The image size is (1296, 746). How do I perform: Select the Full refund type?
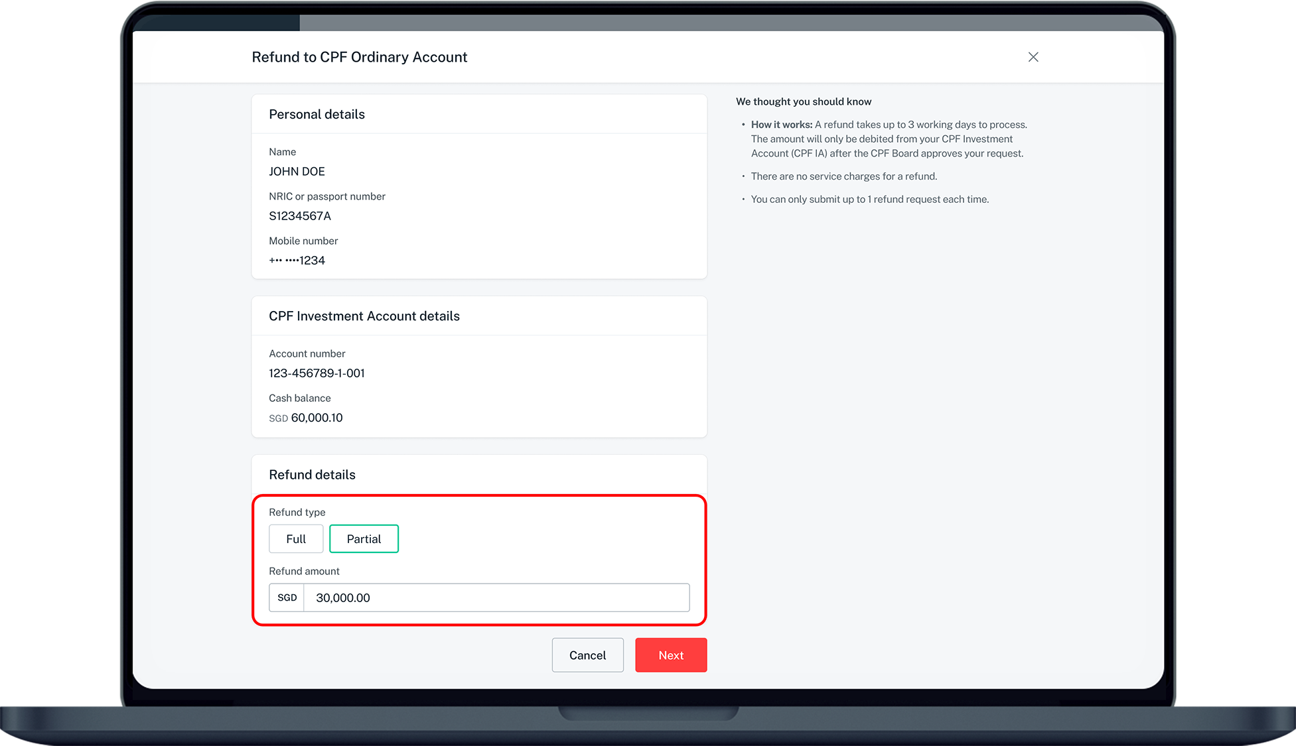coord(296,538)
